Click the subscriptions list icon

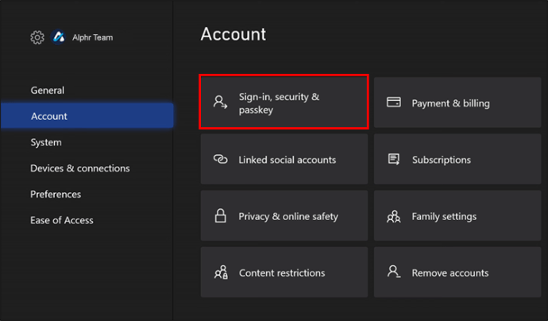coord(393,160)
